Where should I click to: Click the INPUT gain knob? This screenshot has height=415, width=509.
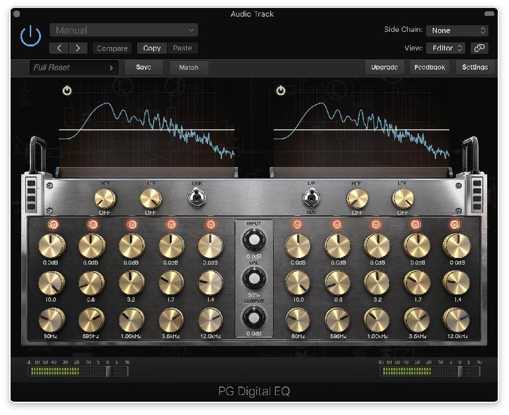click(254, 239)
